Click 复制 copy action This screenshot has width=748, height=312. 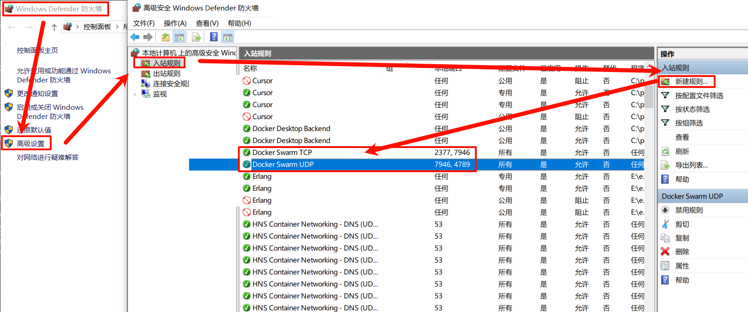682,238
